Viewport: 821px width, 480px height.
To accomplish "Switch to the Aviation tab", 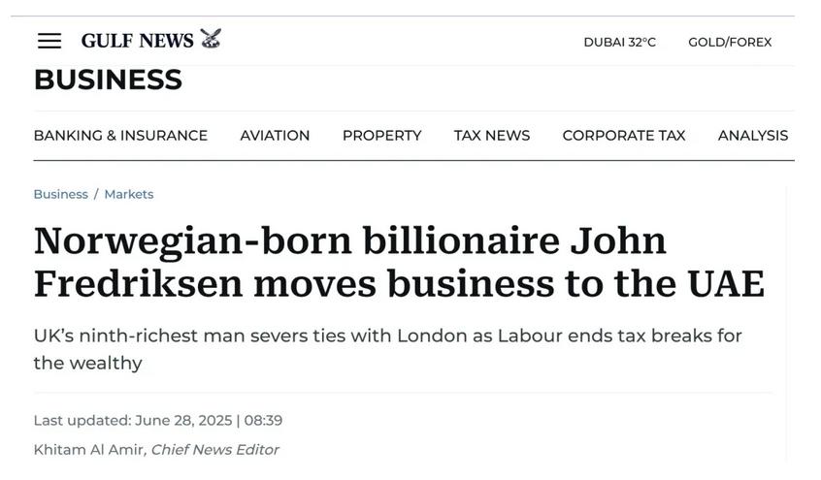I will (x=275, y=136).
